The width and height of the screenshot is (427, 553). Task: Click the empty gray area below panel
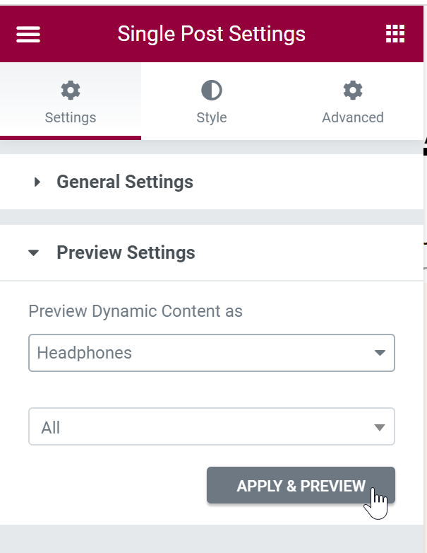(x=211, y=539)
